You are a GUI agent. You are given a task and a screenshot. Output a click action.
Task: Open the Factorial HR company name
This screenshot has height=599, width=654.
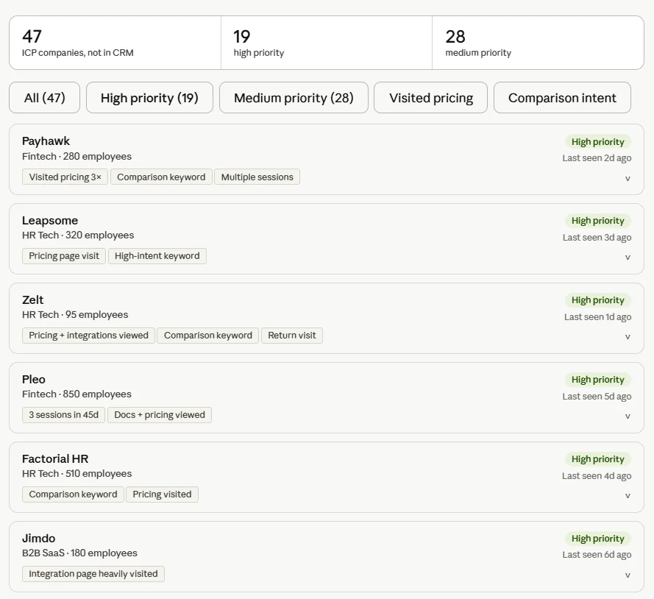click(x=55, y=459)
